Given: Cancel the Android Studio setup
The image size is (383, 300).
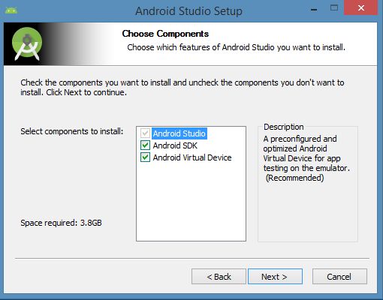Looking at the screenshot, I should tap(339, 277).
